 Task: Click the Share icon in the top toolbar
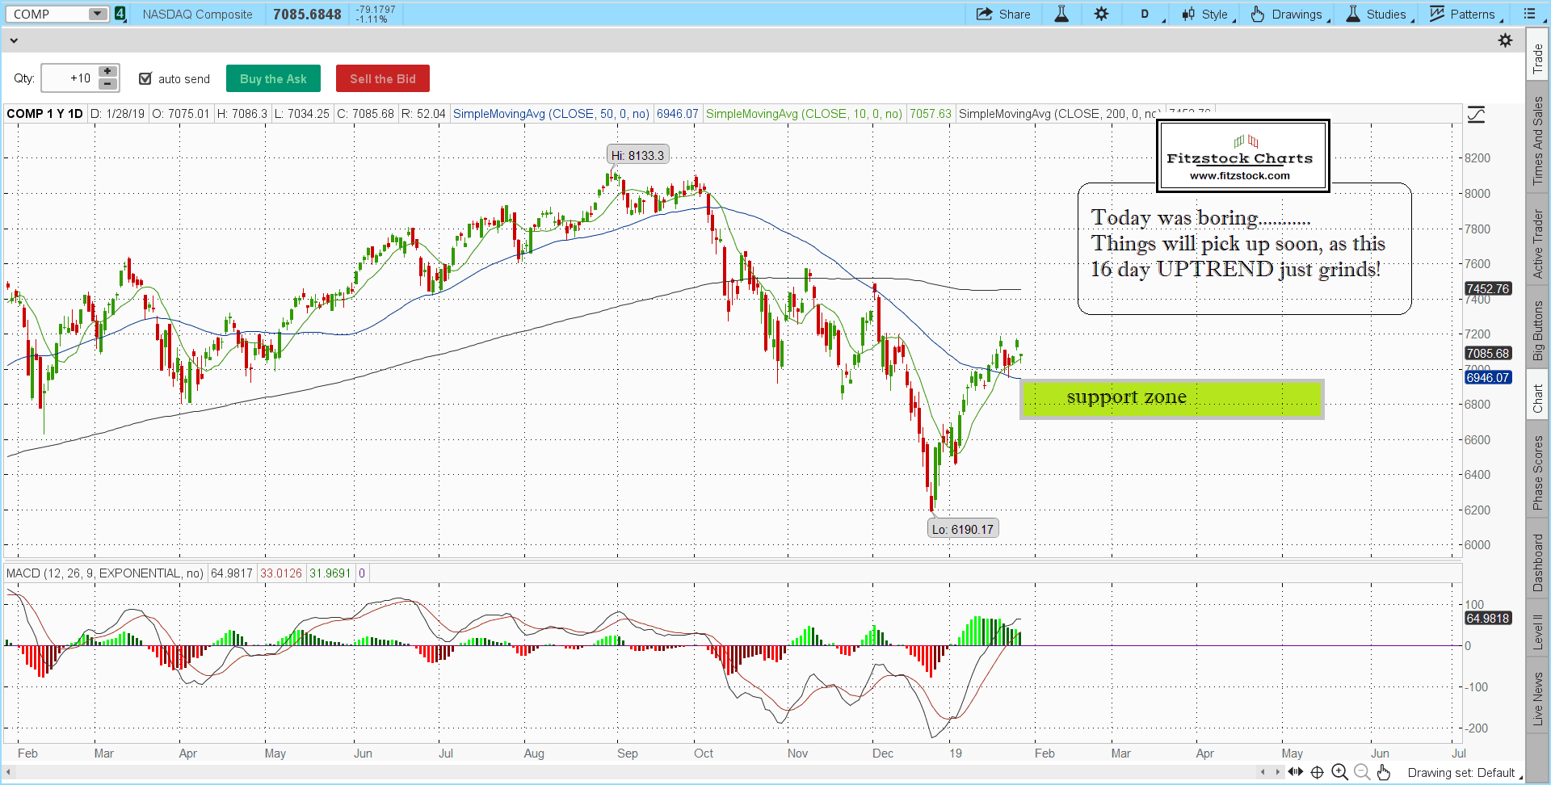point(1002,14)
